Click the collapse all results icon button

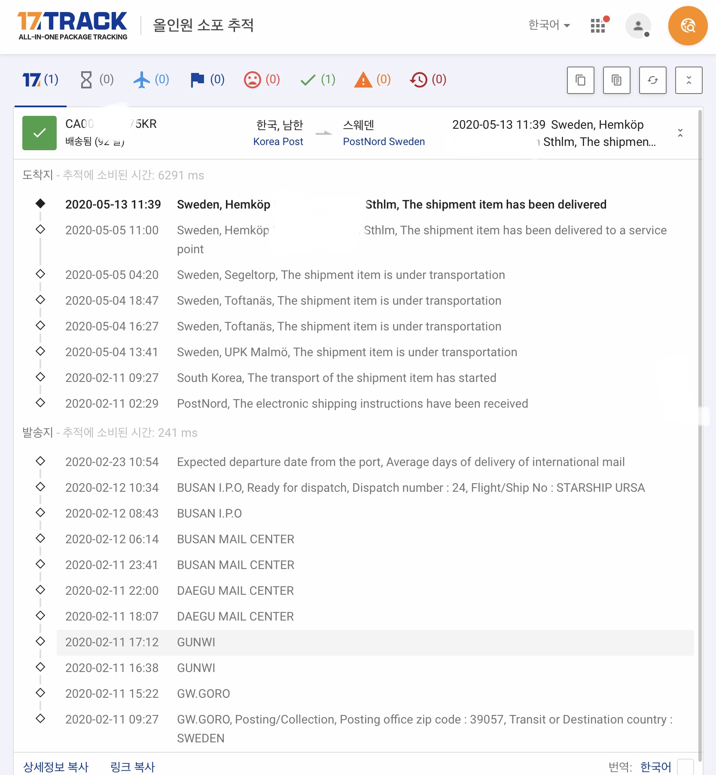689,80
